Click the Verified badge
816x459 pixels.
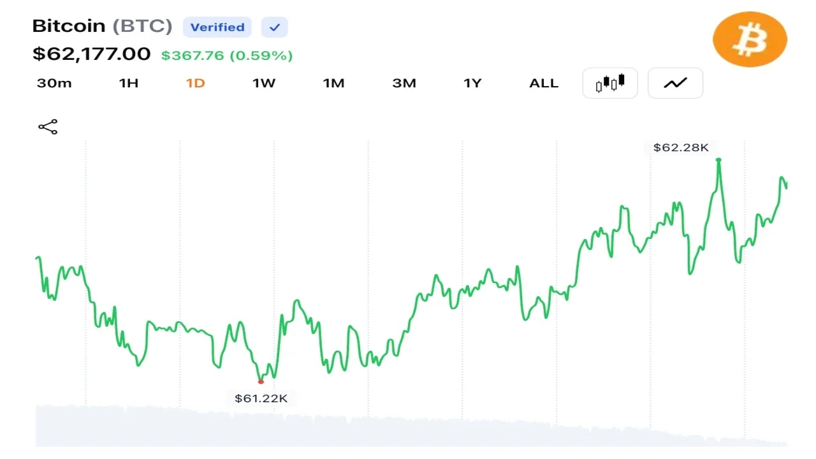click(217, 27)
